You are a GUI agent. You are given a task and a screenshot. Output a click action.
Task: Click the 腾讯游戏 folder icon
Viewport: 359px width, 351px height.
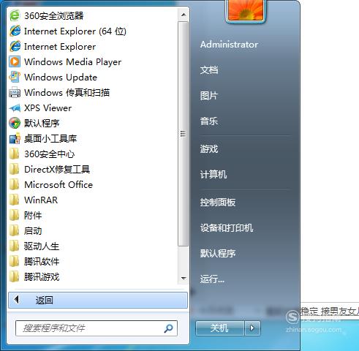(x=15, y=276)
